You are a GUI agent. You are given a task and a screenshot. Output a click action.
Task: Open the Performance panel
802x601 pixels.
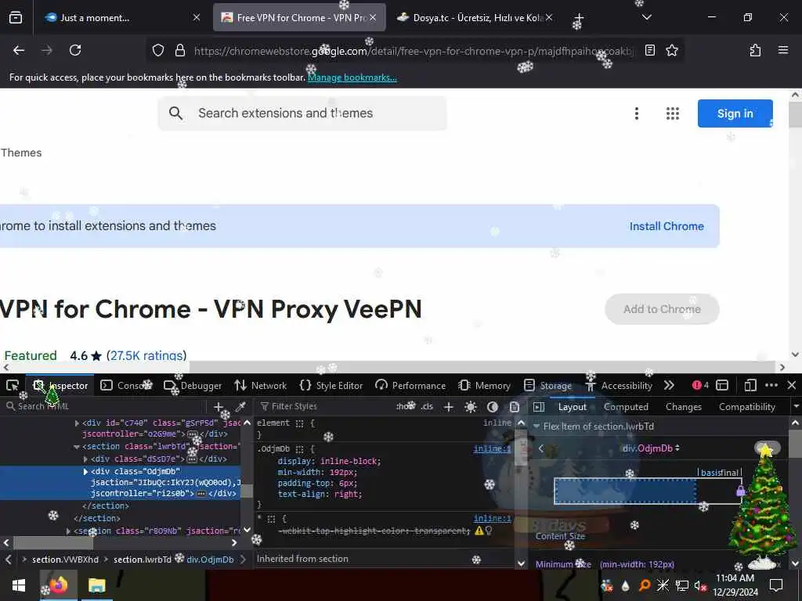[x=410, y=385]
